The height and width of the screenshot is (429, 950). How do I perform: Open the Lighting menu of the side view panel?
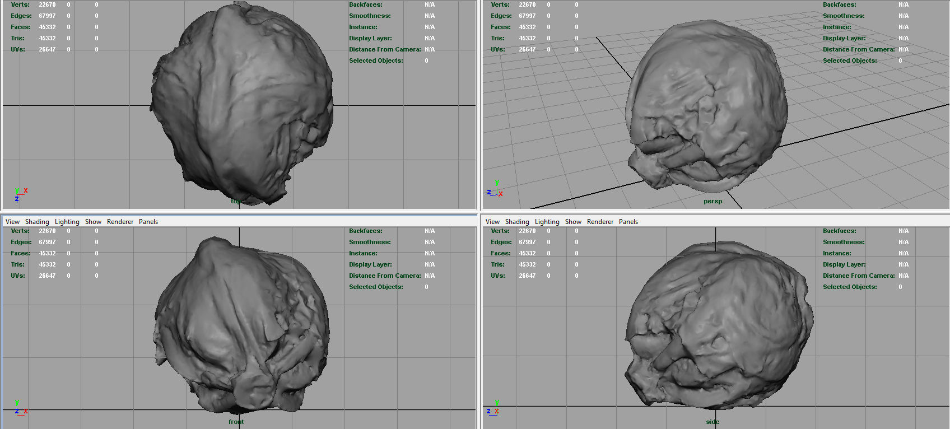point(547,222)
